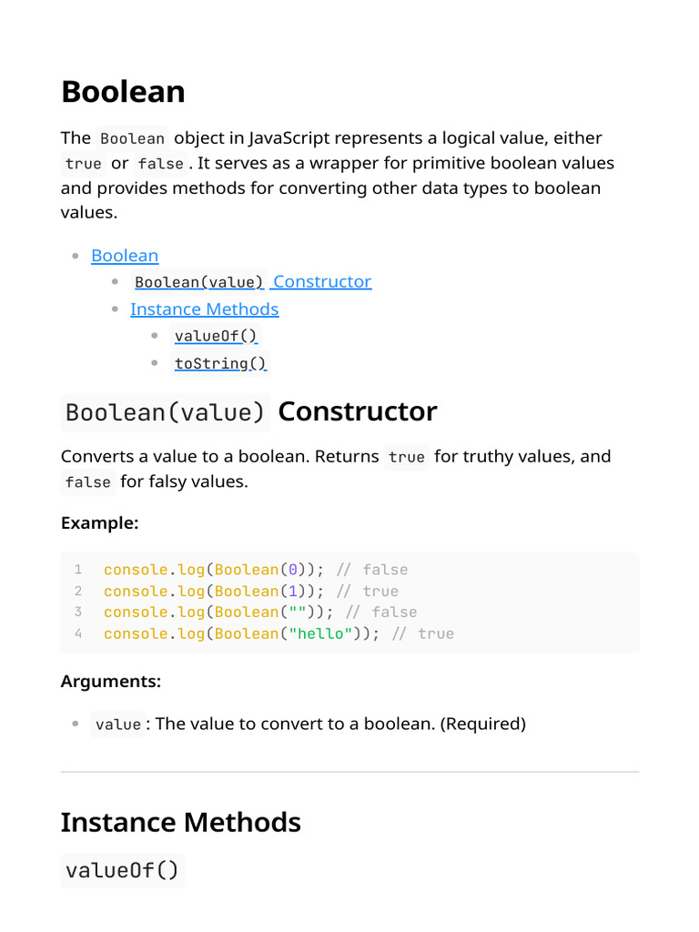Click the valueOf() subheading at page bottom
The height and width of the screenshot is (932, 699).
coord(122,871)
